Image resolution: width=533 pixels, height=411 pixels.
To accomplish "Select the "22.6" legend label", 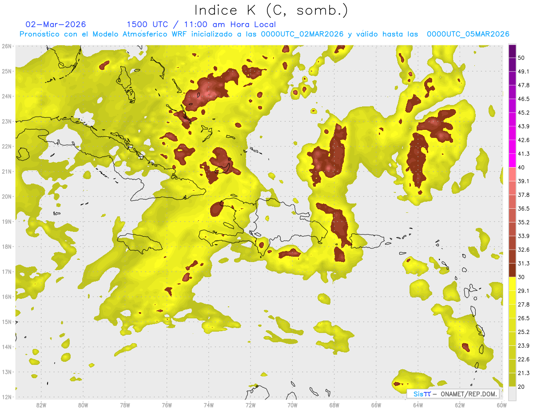I will [x=524, y=360].
